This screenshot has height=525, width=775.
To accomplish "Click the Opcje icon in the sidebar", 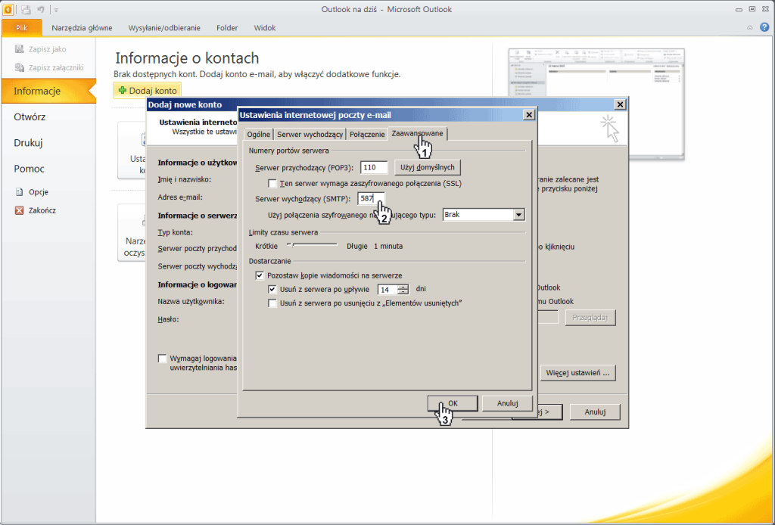I will 19,192.
